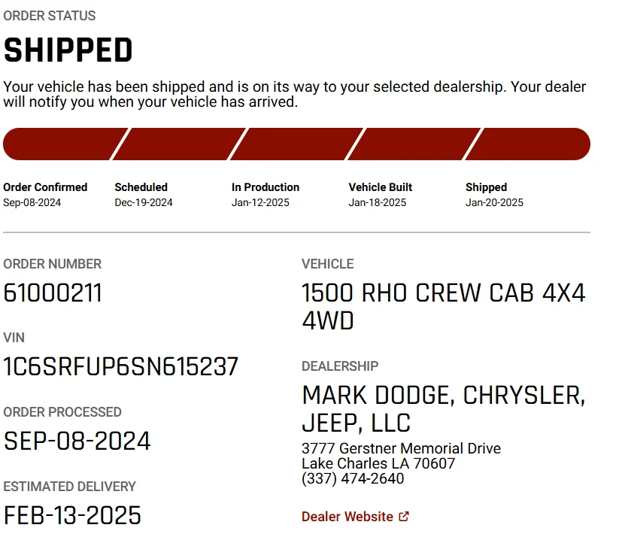Click the Vehicle Built Jan-18-2025 label
This screenshot has width=625, height=543.
[381, 195]
